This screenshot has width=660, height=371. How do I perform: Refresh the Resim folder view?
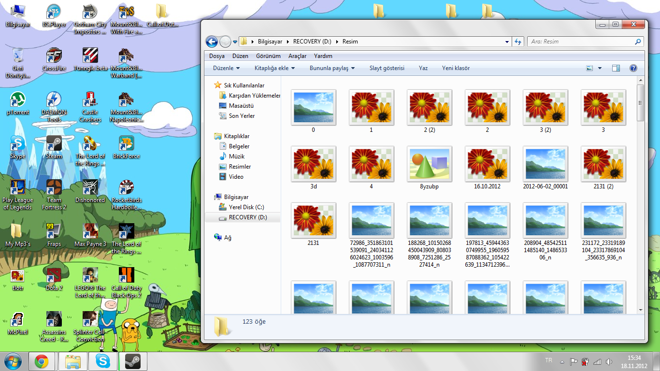coord(518,42)
